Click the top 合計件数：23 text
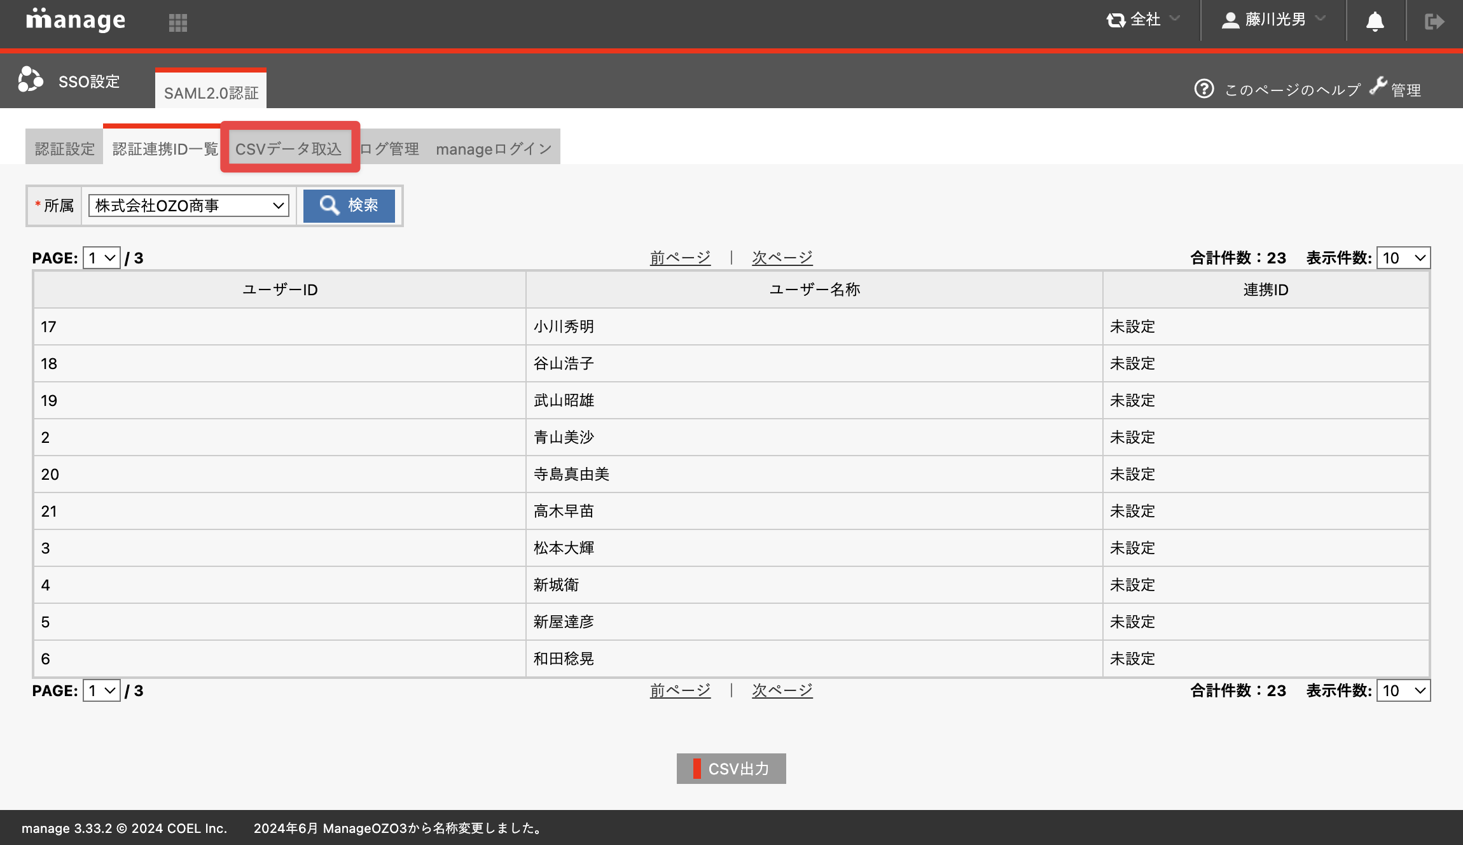The width and height of the screenshot is (1463, 845). (1238, 258)
